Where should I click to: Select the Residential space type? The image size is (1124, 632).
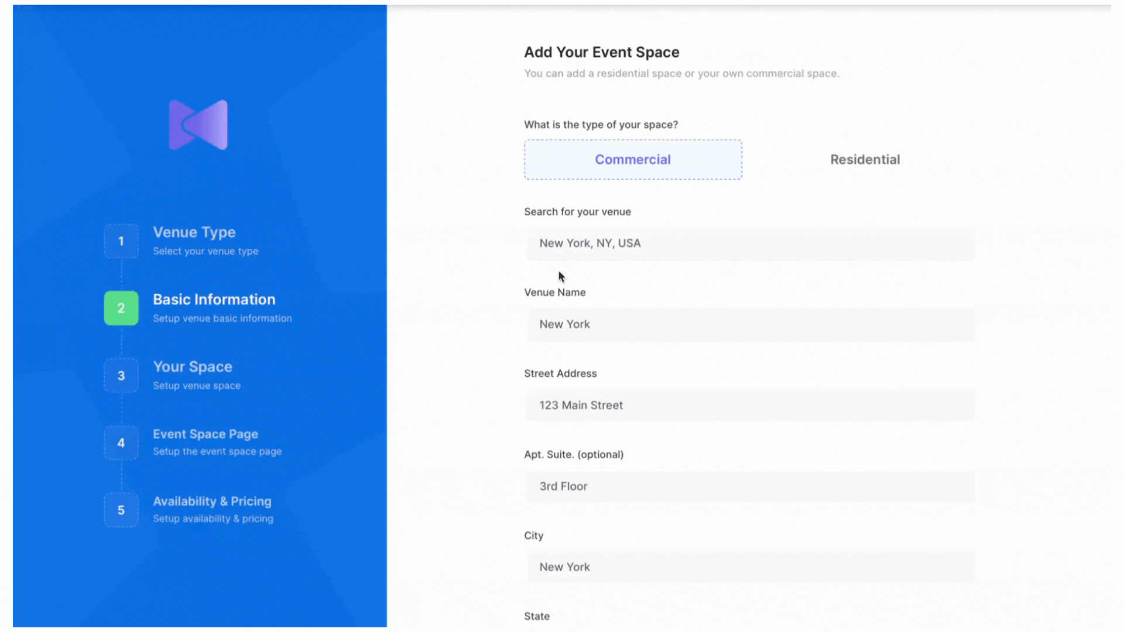(x=865, y=160)
